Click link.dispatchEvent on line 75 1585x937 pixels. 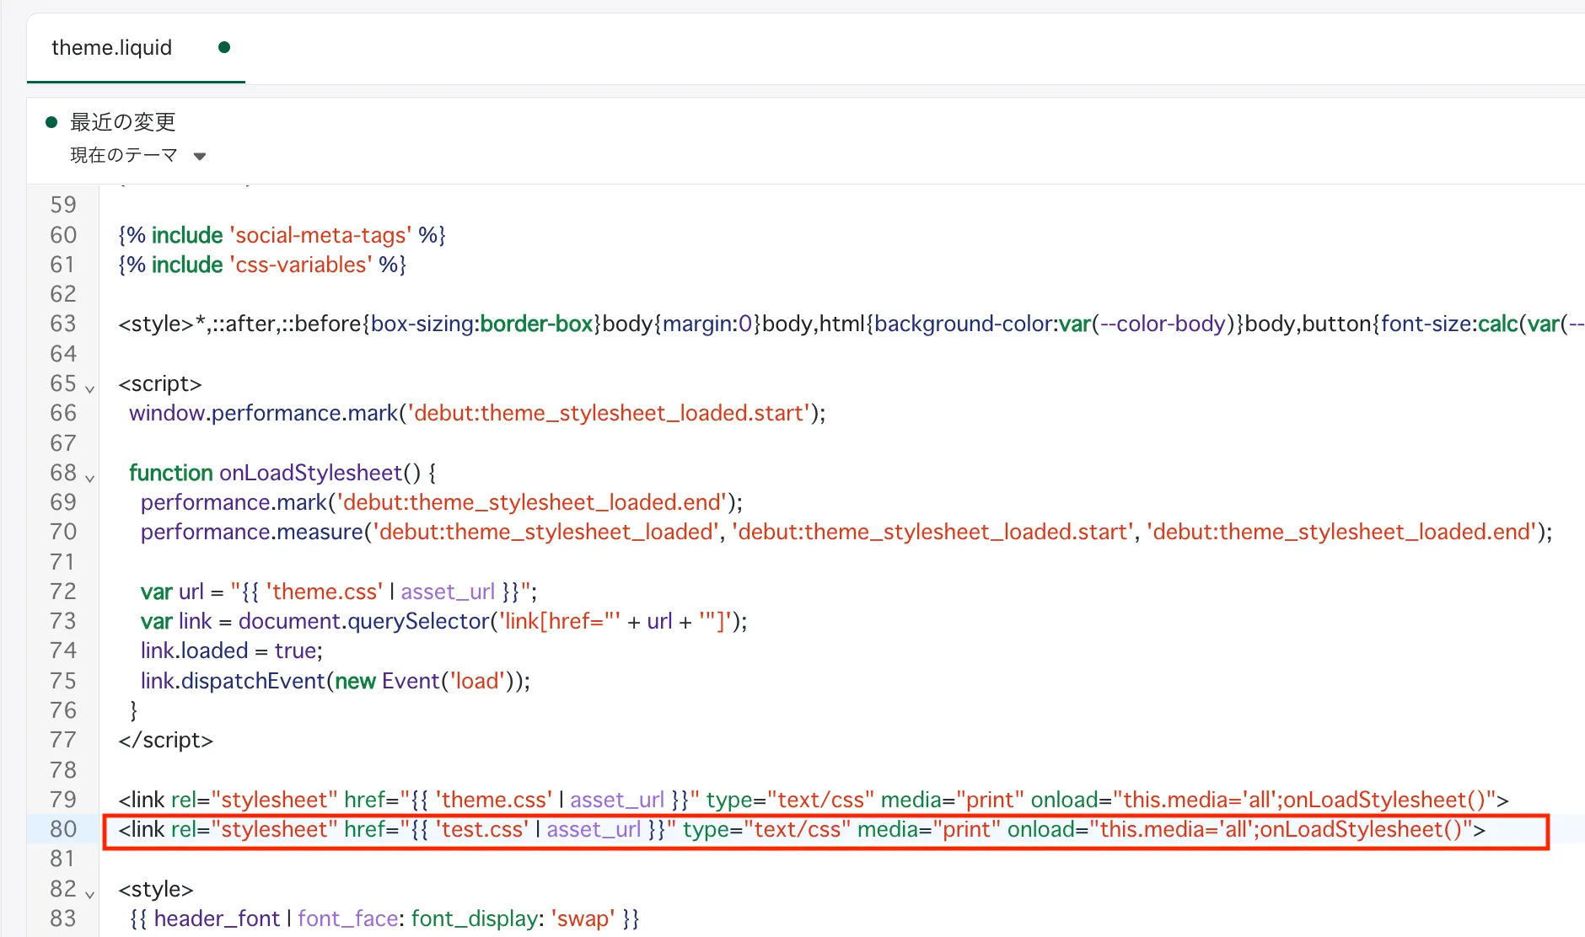tap(233, 681)
